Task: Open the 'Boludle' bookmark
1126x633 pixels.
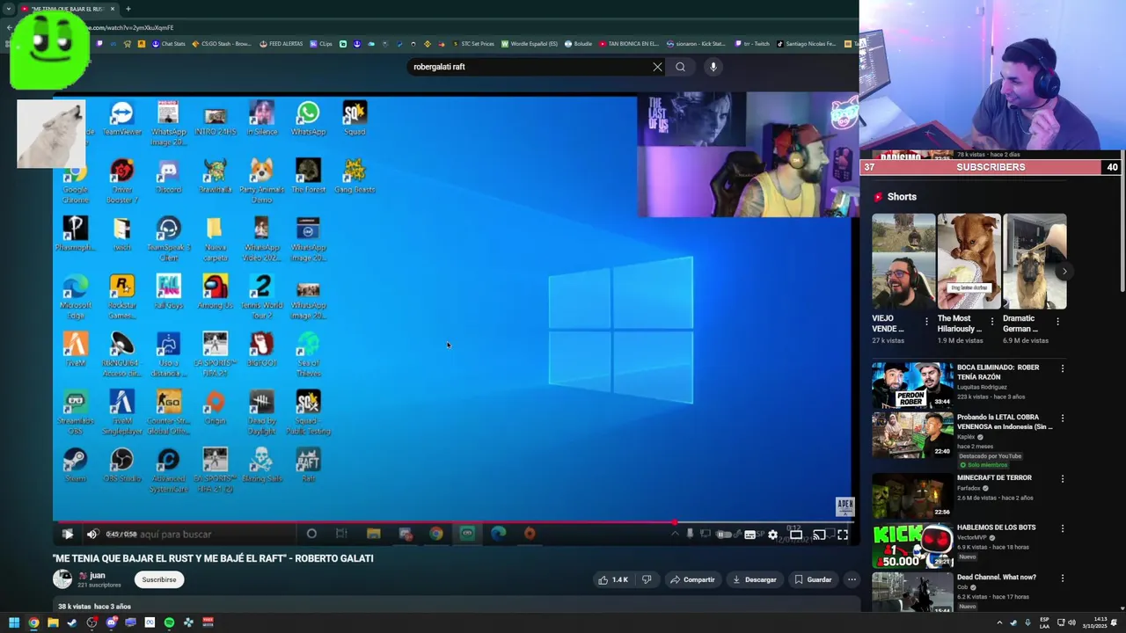Action: pyautogui.click(x=578, y=44)
